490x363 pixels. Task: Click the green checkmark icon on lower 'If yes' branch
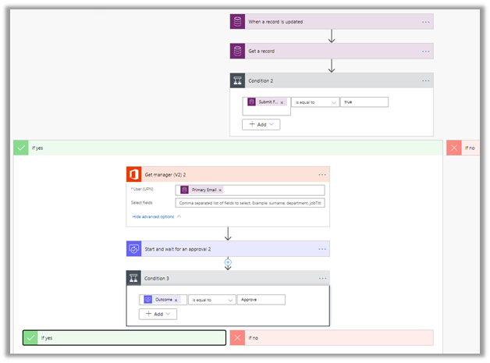coord(31,338)
